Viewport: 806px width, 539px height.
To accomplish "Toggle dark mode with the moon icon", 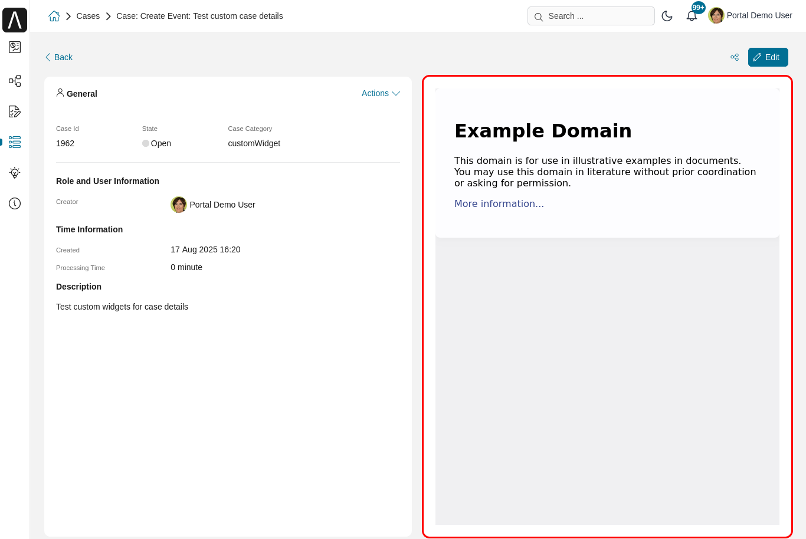I will point(667,16).
